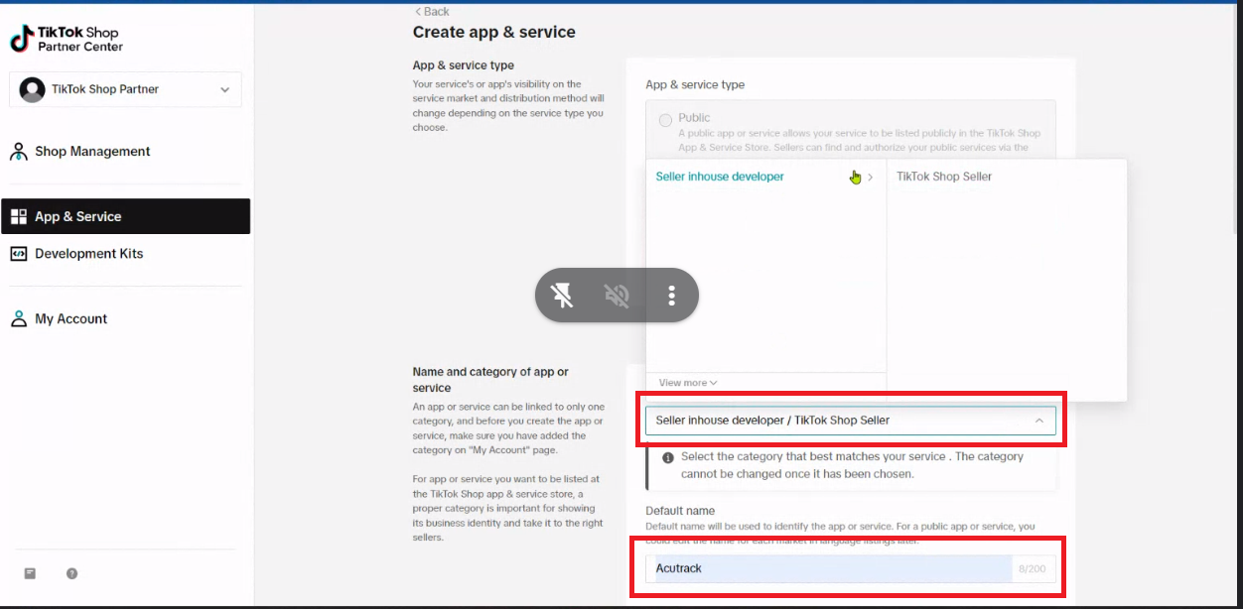1243x609 pixels.
Task: Click the TikTok Shop Partner avatar icon
Action: pyautogui.click(x=33, y=89)
